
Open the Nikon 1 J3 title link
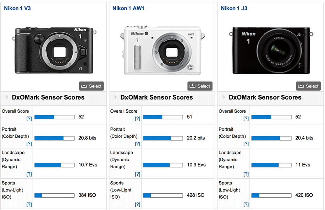tap(233, 8)
